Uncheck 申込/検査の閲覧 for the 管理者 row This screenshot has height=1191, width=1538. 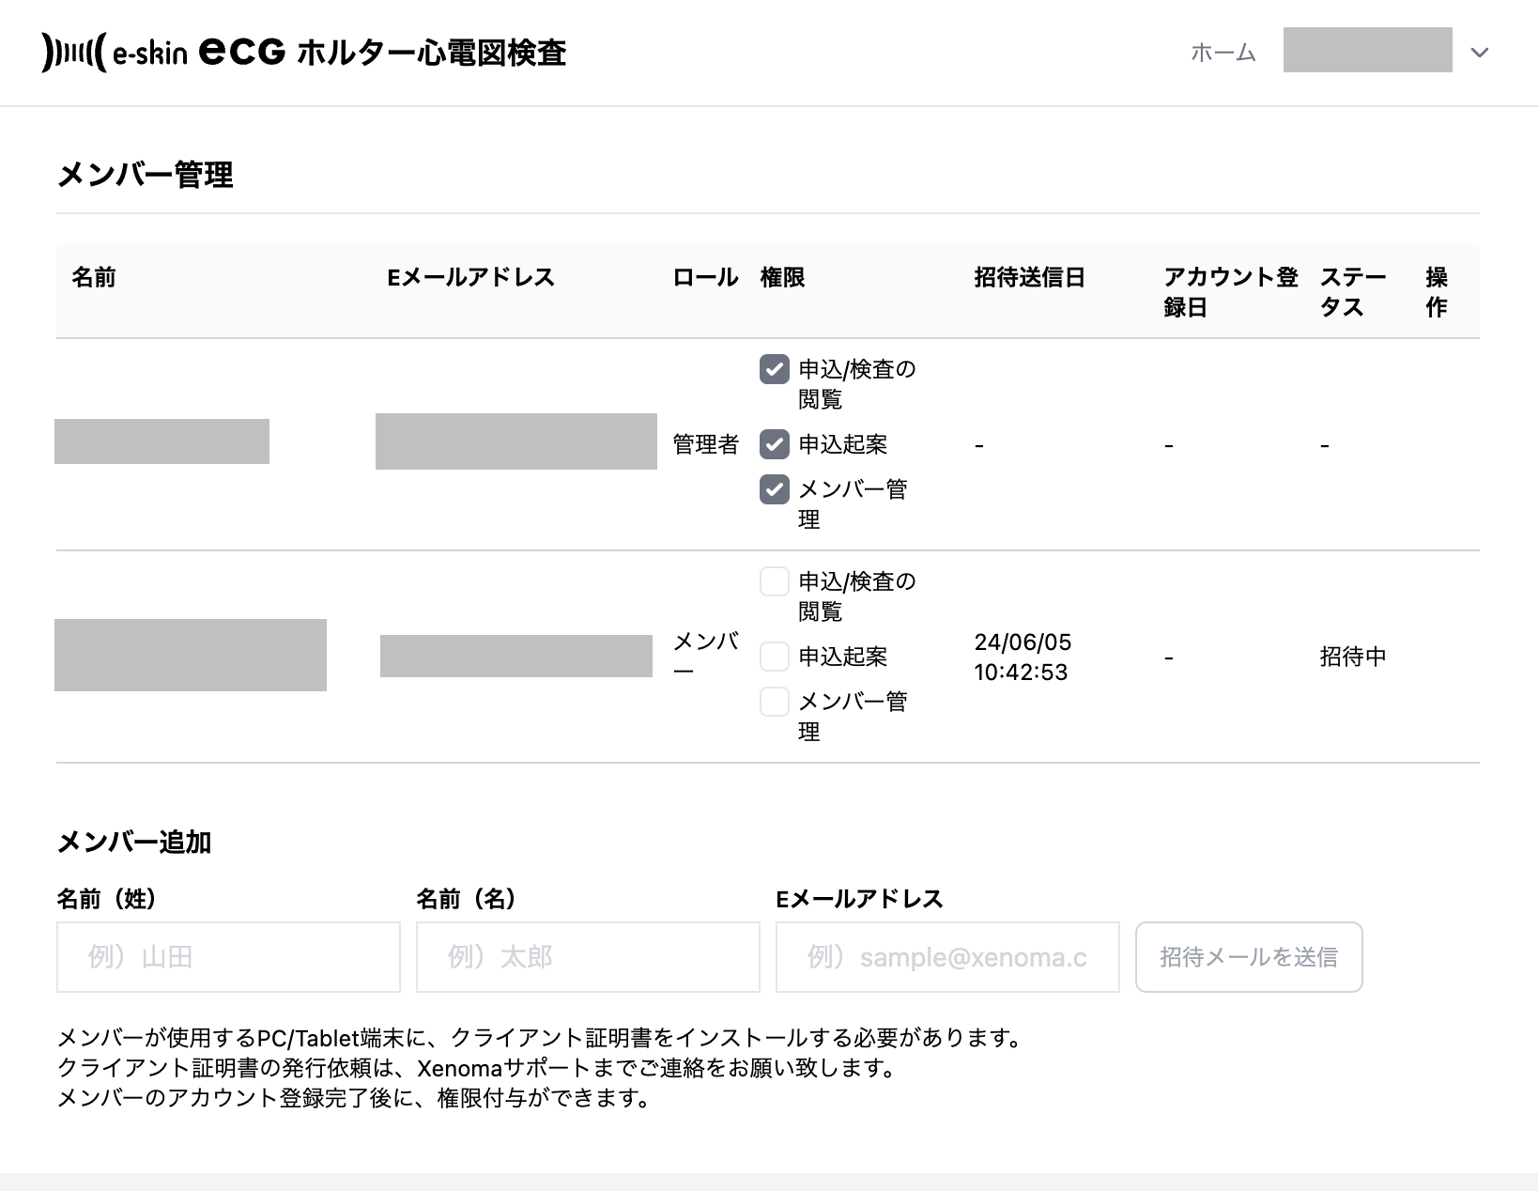pyautogui.click(x=774, y=369)
